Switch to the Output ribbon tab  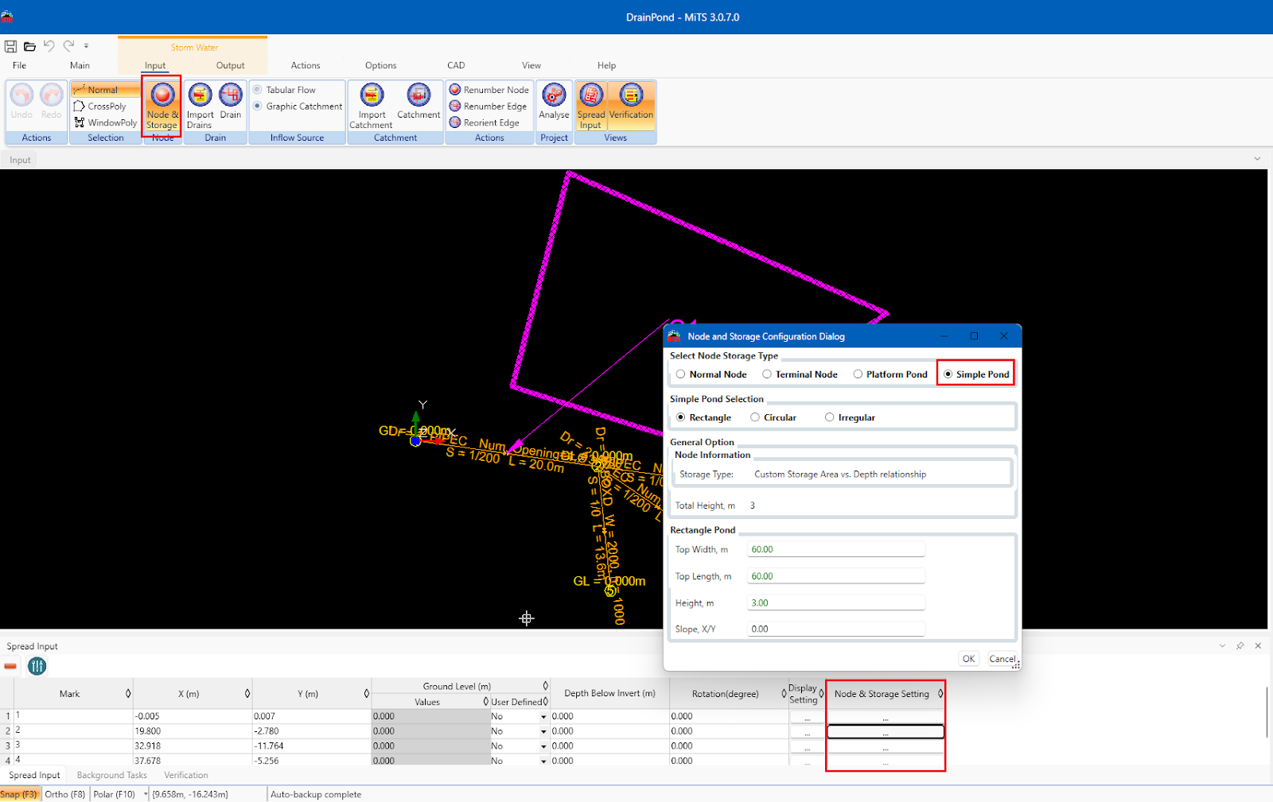230,65
